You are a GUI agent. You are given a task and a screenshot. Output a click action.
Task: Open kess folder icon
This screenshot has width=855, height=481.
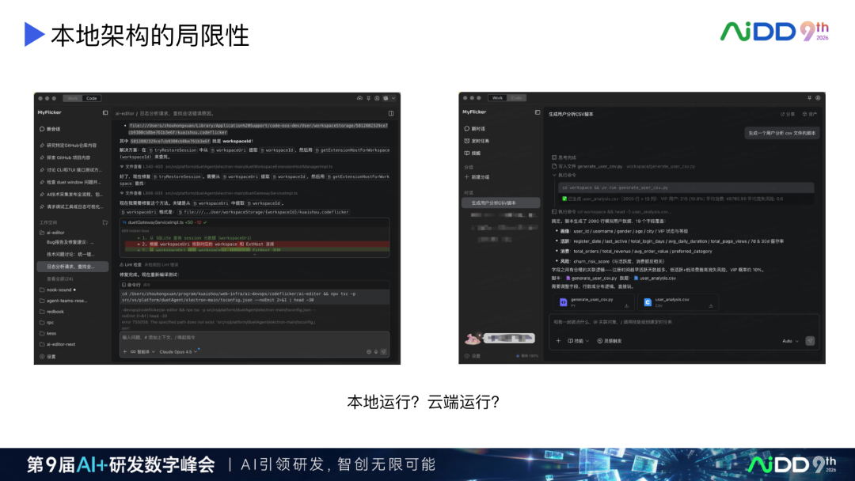click(x=42, y=333)
